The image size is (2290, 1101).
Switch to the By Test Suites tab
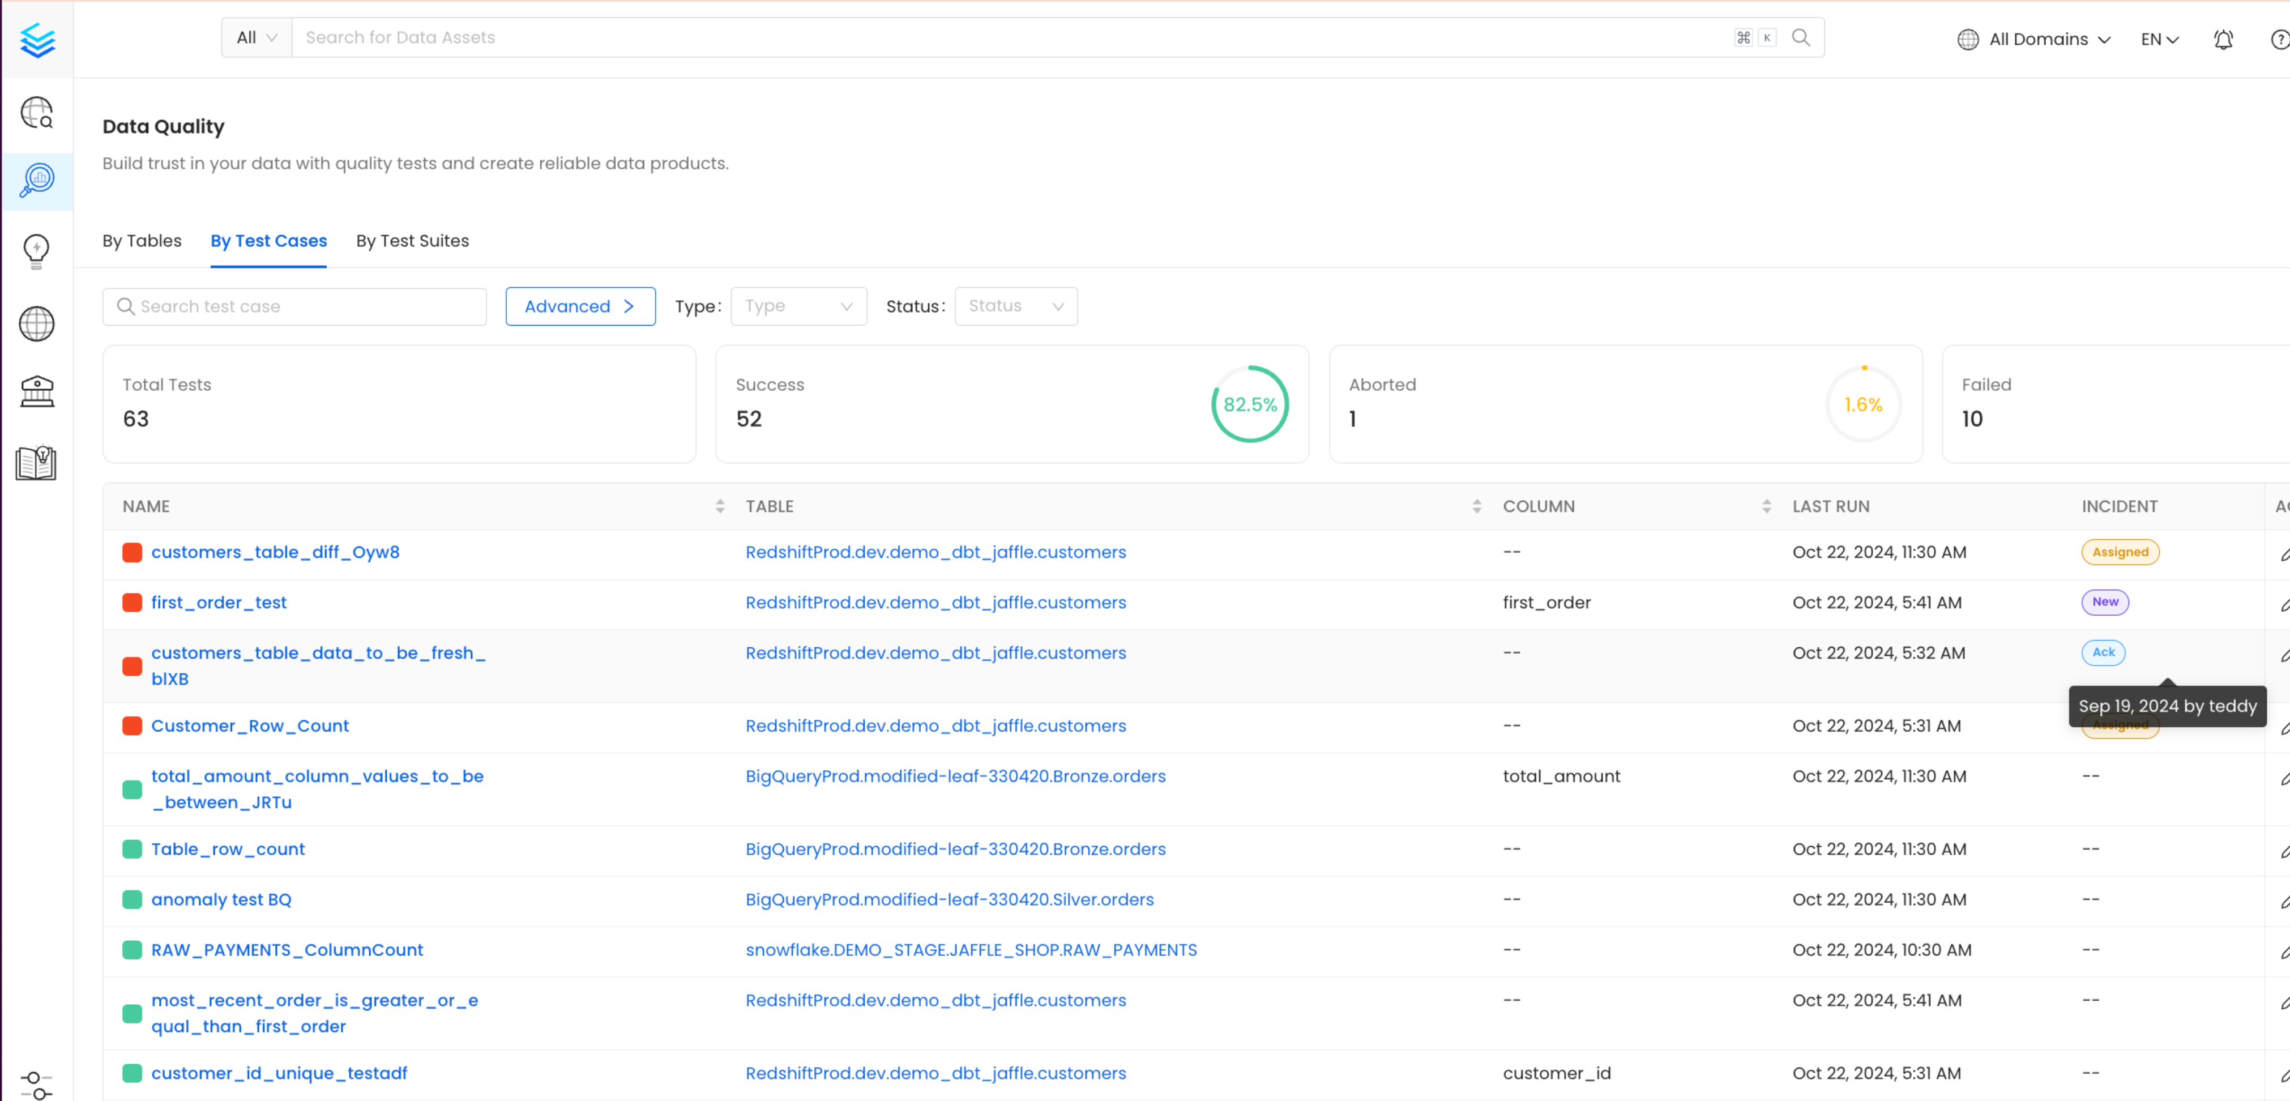[412, 240]
